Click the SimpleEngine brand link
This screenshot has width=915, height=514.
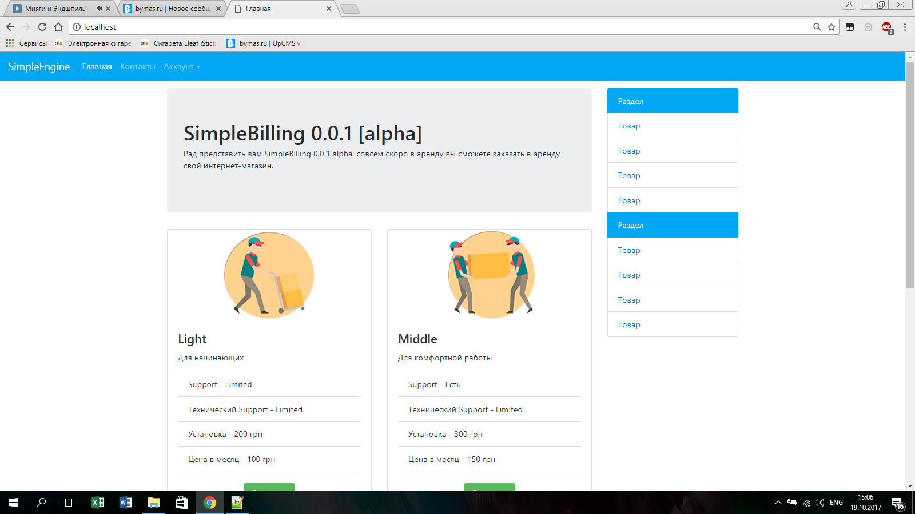coord(39,67)
